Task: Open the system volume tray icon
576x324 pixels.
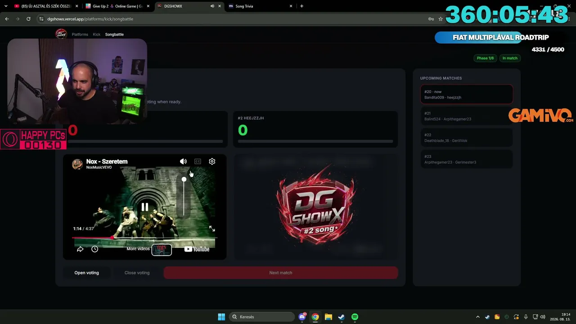Action: [543, 317]
